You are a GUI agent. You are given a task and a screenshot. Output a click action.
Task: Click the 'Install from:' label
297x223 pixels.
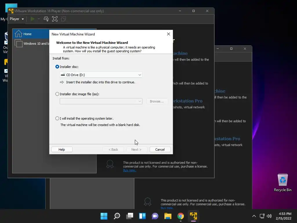[x=61, y=58]
